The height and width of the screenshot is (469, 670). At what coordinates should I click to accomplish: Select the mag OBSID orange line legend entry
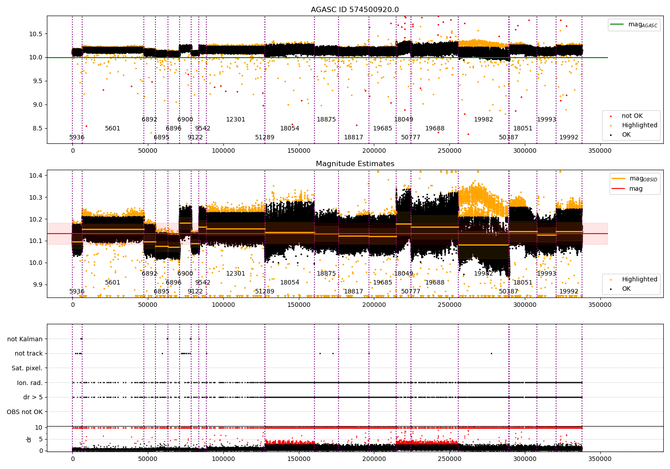tap(635, 179)
